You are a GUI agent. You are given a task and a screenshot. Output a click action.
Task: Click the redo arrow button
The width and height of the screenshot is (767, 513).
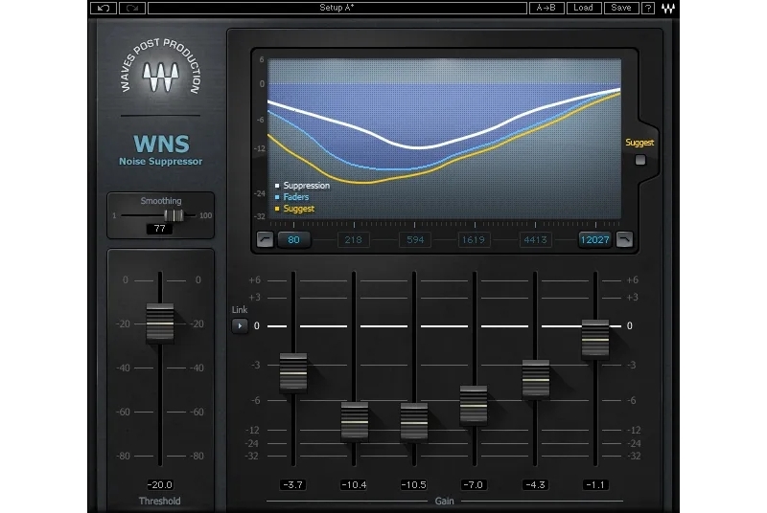click(132, 8)
